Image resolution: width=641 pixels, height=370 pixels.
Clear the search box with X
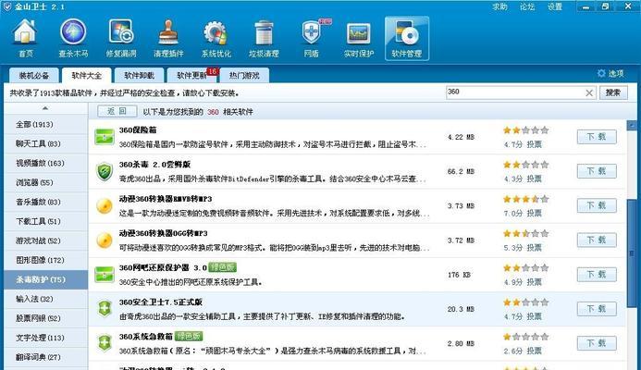tap(589, 93)
